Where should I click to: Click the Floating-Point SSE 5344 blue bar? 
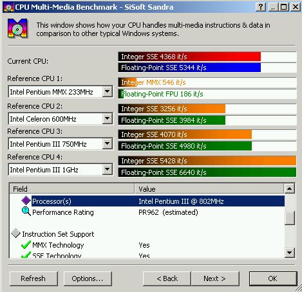click(207, 68)
